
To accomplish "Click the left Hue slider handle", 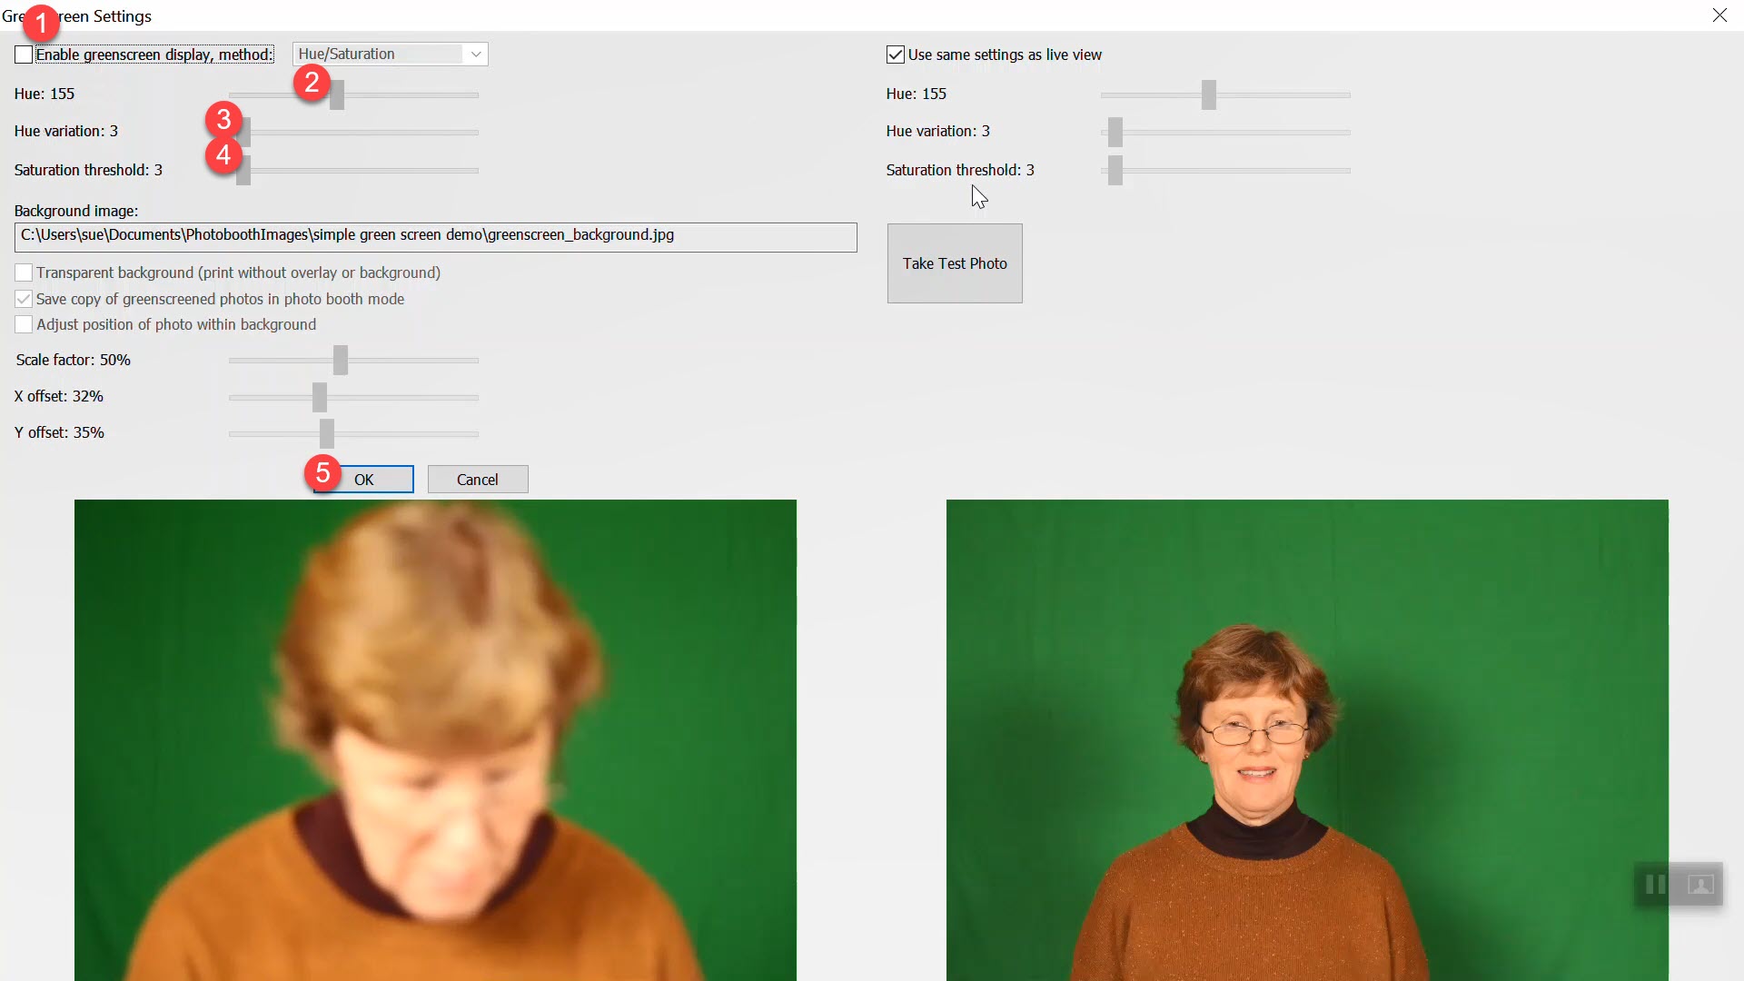I will pyautogui.click(x=338, y=95).
